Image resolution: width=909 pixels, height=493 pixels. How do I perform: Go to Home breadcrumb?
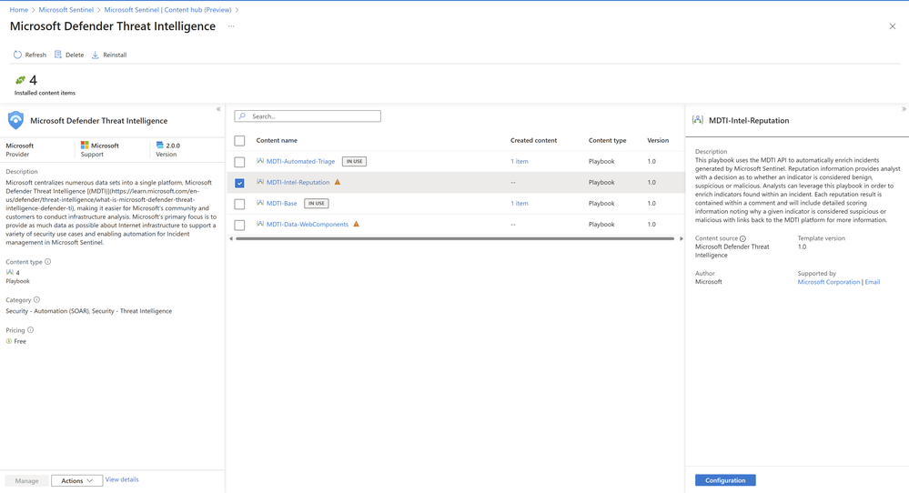(x=18, y=10)
